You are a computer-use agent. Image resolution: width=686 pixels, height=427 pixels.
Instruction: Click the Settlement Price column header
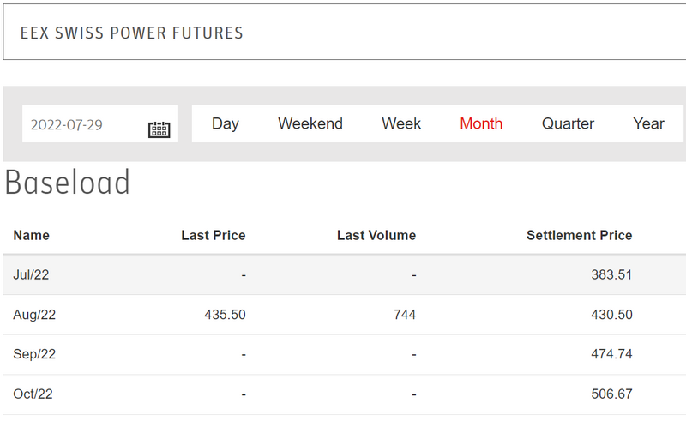click(x=579, y=235)
